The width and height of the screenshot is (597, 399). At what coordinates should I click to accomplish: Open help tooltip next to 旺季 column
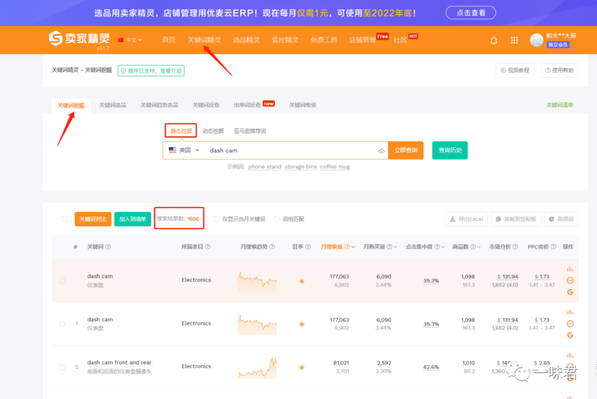pyautogui.click(x=308, y=247)
